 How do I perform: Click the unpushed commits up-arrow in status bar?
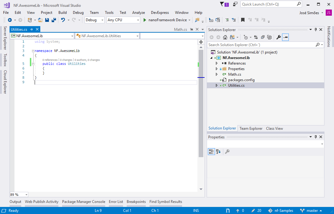(x=238, y=211)
